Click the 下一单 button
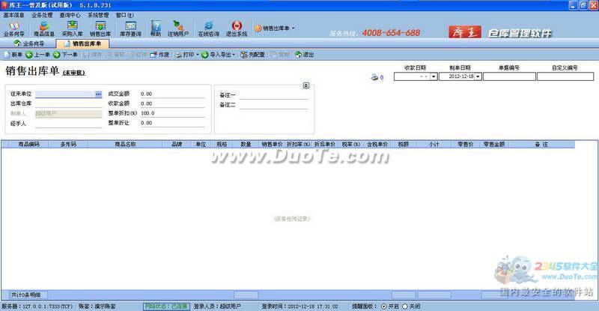 66,55
